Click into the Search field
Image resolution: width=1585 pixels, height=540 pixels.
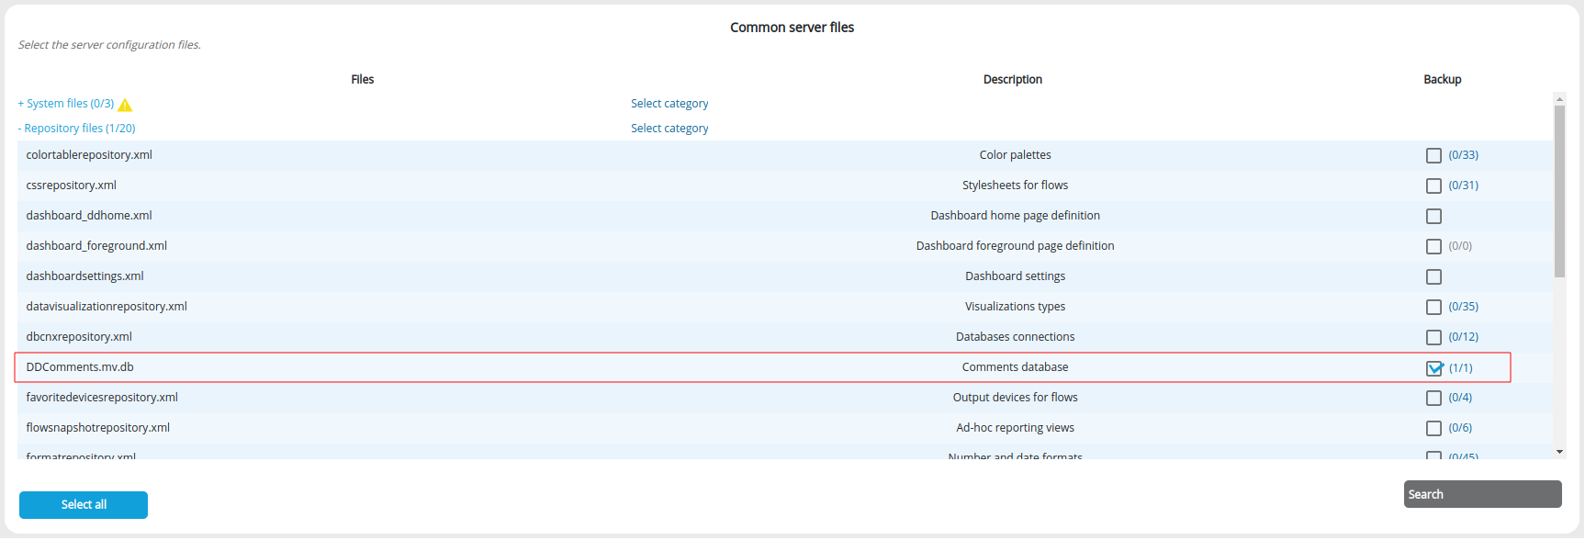pyautogui.click(x=1481, y=494)
